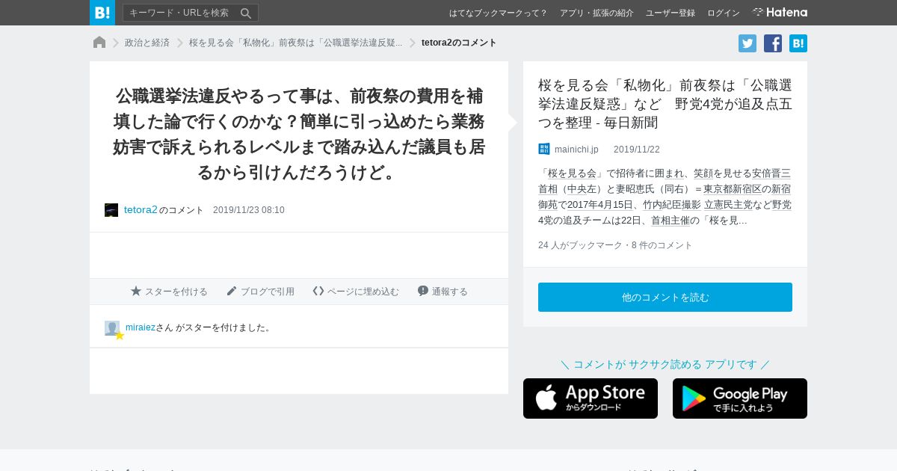
Task: Get the app on Google Play badge
Action: 740,398
